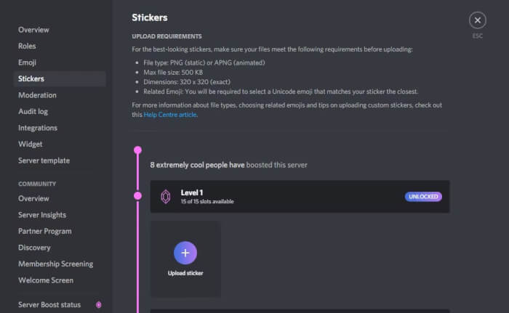Go to Server template
Image resolution: width=509 pixels, height=313 pixels.
pyautogui.click(x=44, y=160)
